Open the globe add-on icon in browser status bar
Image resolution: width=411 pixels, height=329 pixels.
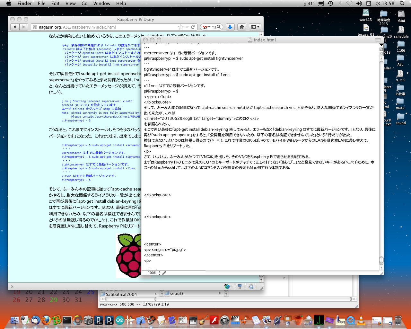tap(227, 286)
